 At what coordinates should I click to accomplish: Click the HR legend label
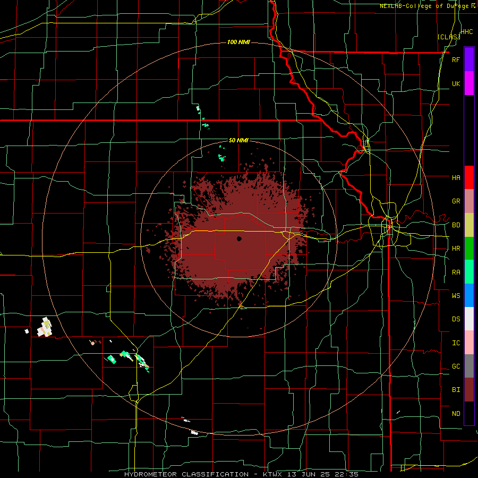click(456, 249)
